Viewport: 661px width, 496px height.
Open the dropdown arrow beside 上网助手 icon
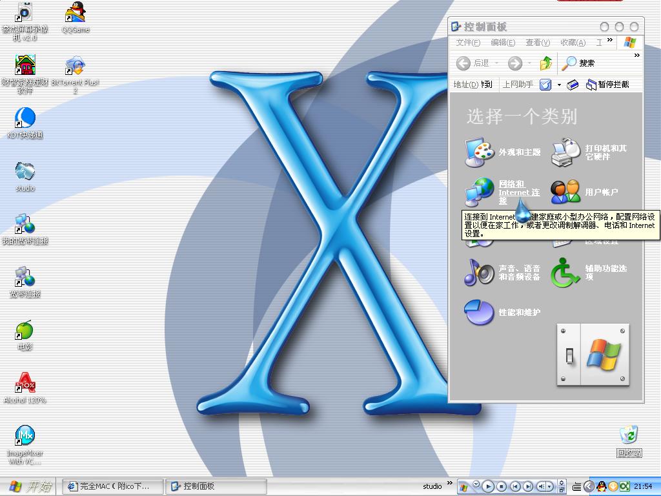559,85
